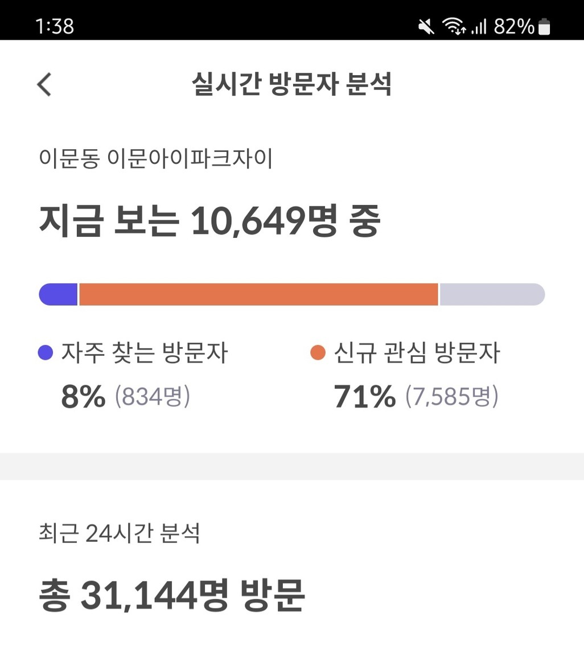Tap the 실시간 방문자 분석 page title
The height and width of the screenshot is (650, 584).
(x=292, y=84)
